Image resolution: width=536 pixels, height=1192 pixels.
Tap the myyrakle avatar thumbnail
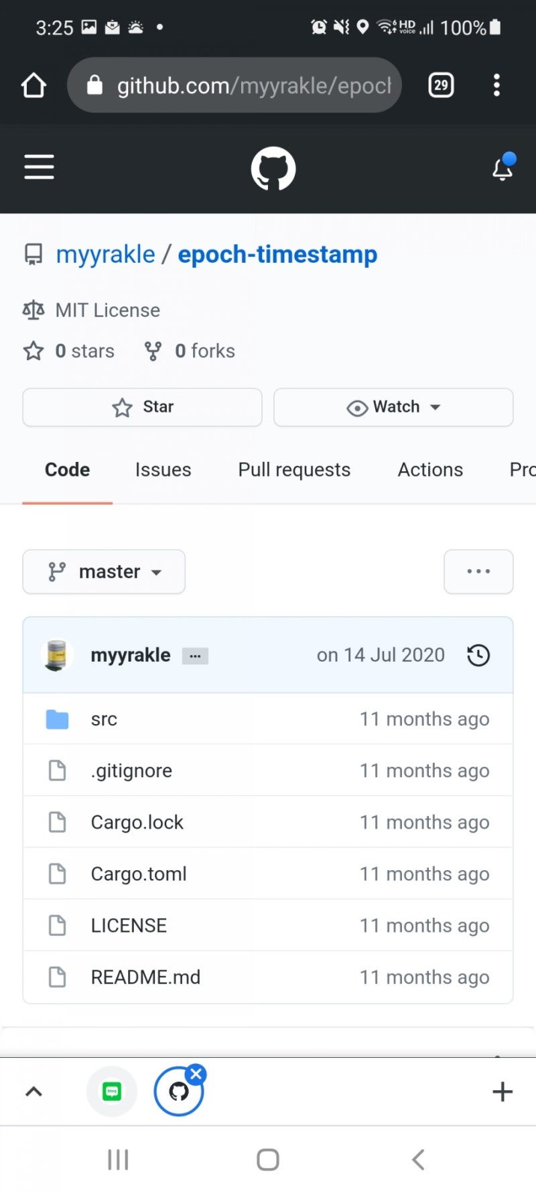[x=57, y=655]
